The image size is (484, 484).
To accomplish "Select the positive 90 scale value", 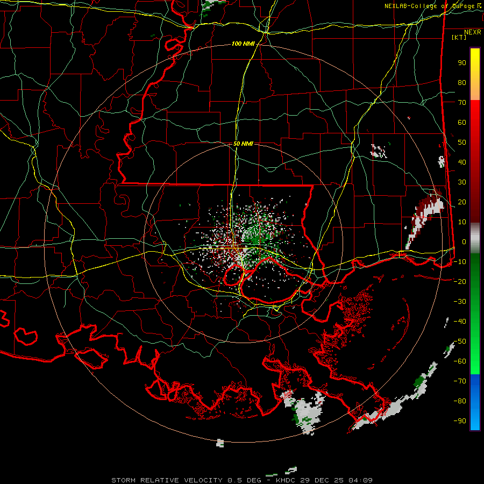I will (x=462, y=63).
